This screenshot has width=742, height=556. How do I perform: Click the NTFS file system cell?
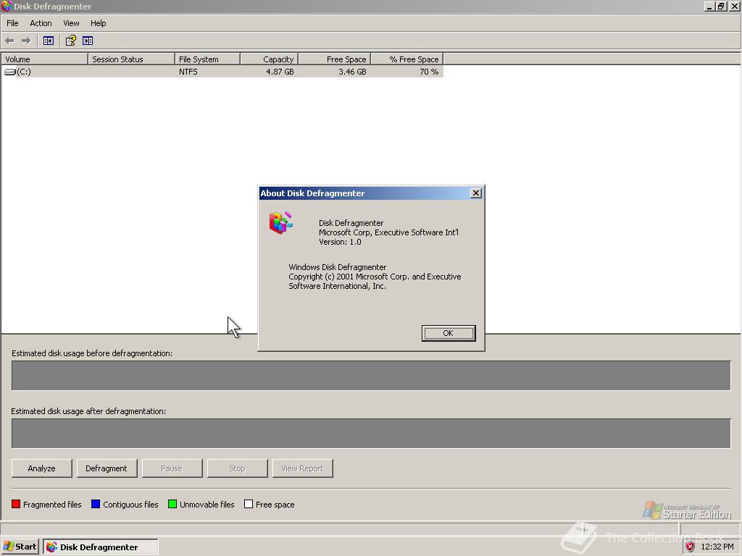pyautogui.click(x=188, y=72)
